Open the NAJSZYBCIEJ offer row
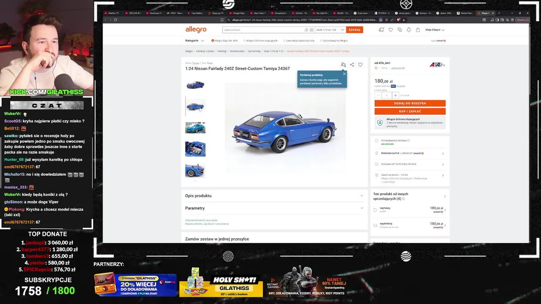541x304 pixels. pyautogui.click(x=410, y=225)
